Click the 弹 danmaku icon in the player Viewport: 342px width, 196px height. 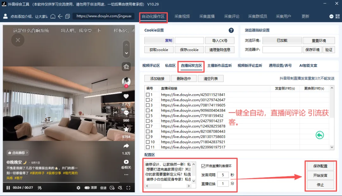[39, 188]
